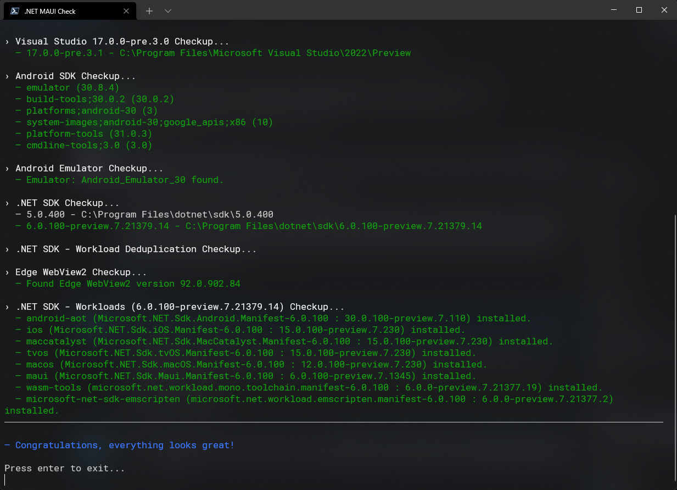Click the 'Press enter to exit...' prompt
This screenshot has width=677, height=490.
coord(65,469)
